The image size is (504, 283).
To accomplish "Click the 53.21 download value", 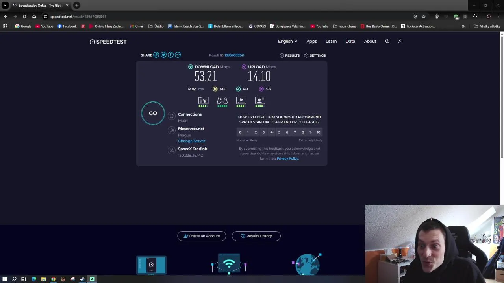I will point(206,76).
